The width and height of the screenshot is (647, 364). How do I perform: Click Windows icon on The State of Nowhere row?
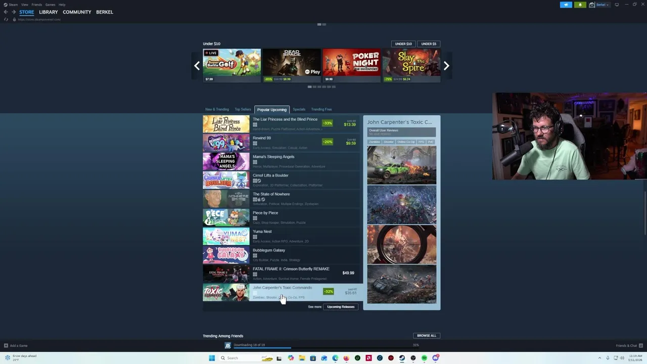pyautogui.click(x=255, y=199)
